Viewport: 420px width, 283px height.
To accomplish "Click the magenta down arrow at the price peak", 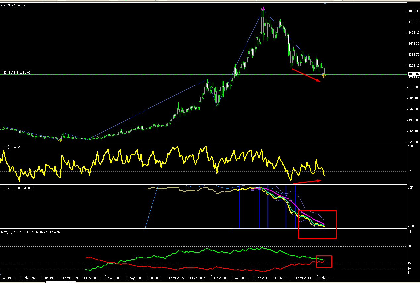I will (263, 9).
